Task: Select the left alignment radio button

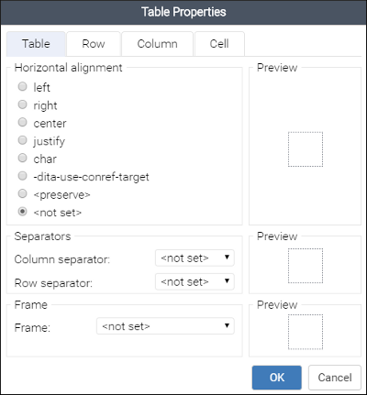Action: (22, 87)
